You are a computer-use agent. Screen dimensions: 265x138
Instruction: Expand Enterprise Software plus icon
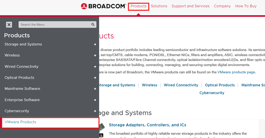pos(95,100)
